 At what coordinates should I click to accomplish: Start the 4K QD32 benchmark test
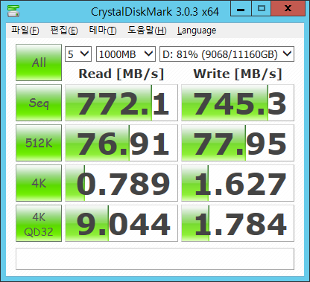tap(39, 223)
